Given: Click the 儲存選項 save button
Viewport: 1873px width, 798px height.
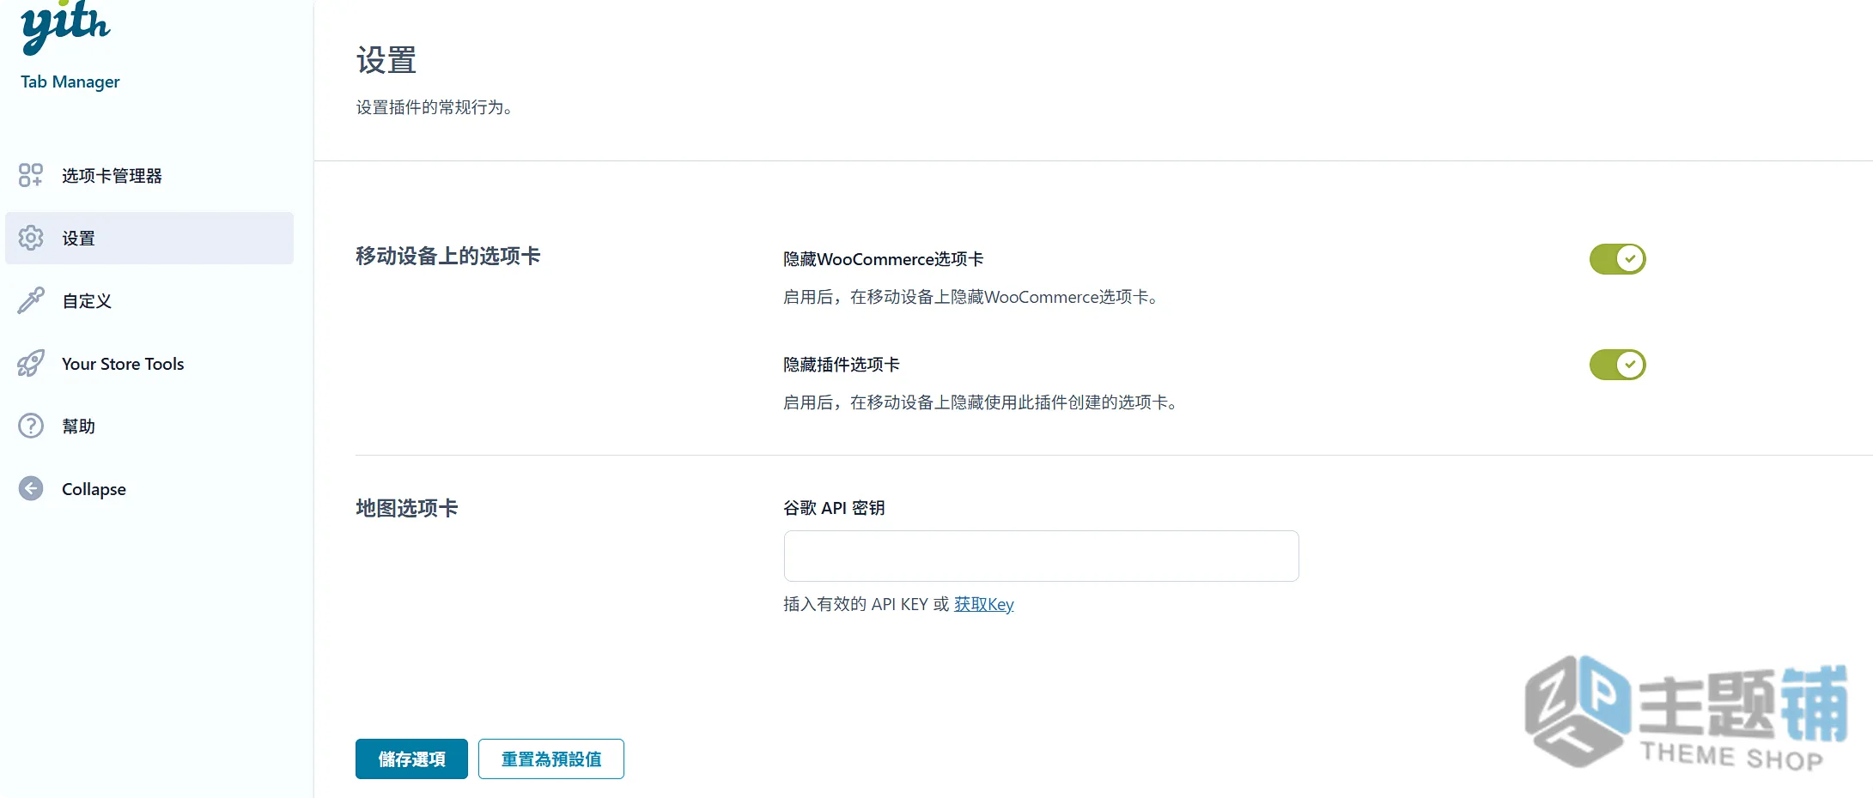Looking at the screenshot, I should 411,759.
